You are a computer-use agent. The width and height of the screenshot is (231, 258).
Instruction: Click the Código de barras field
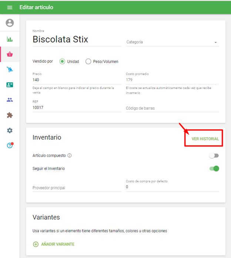(172, 108)
